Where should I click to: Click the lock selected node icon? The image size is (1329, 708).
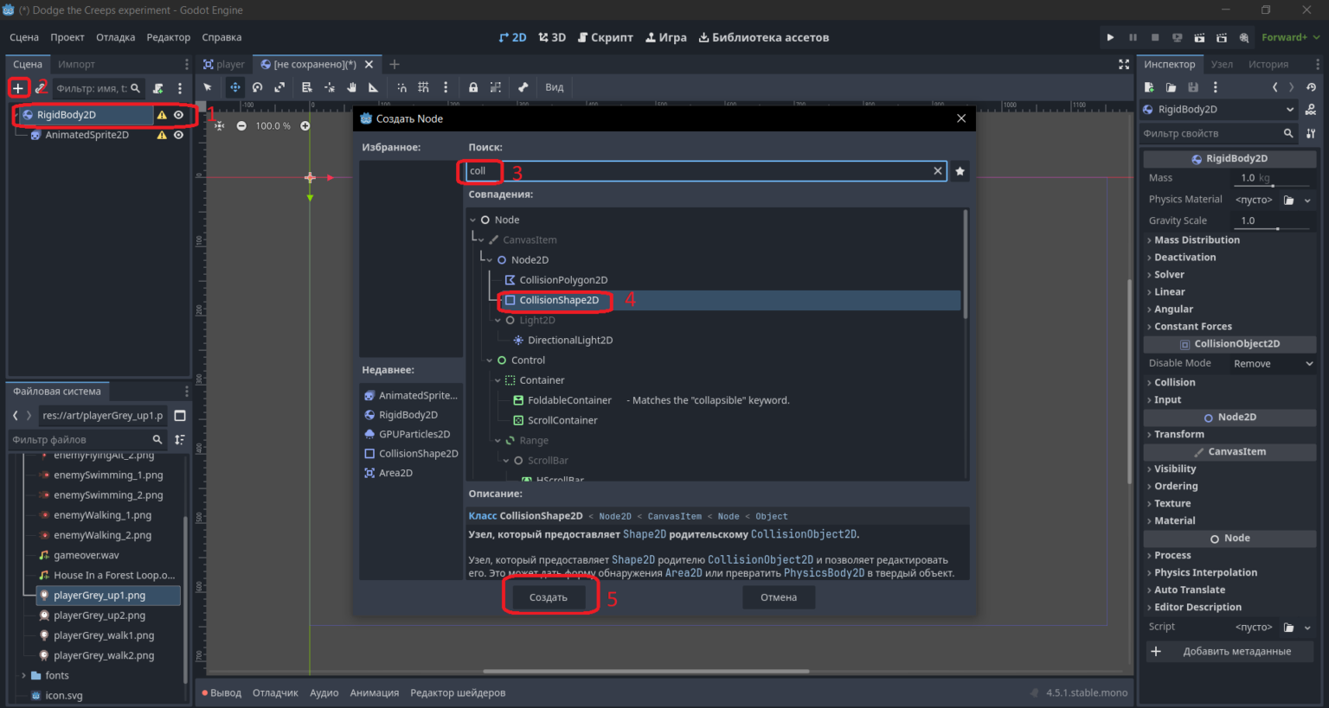pos(473,87)
